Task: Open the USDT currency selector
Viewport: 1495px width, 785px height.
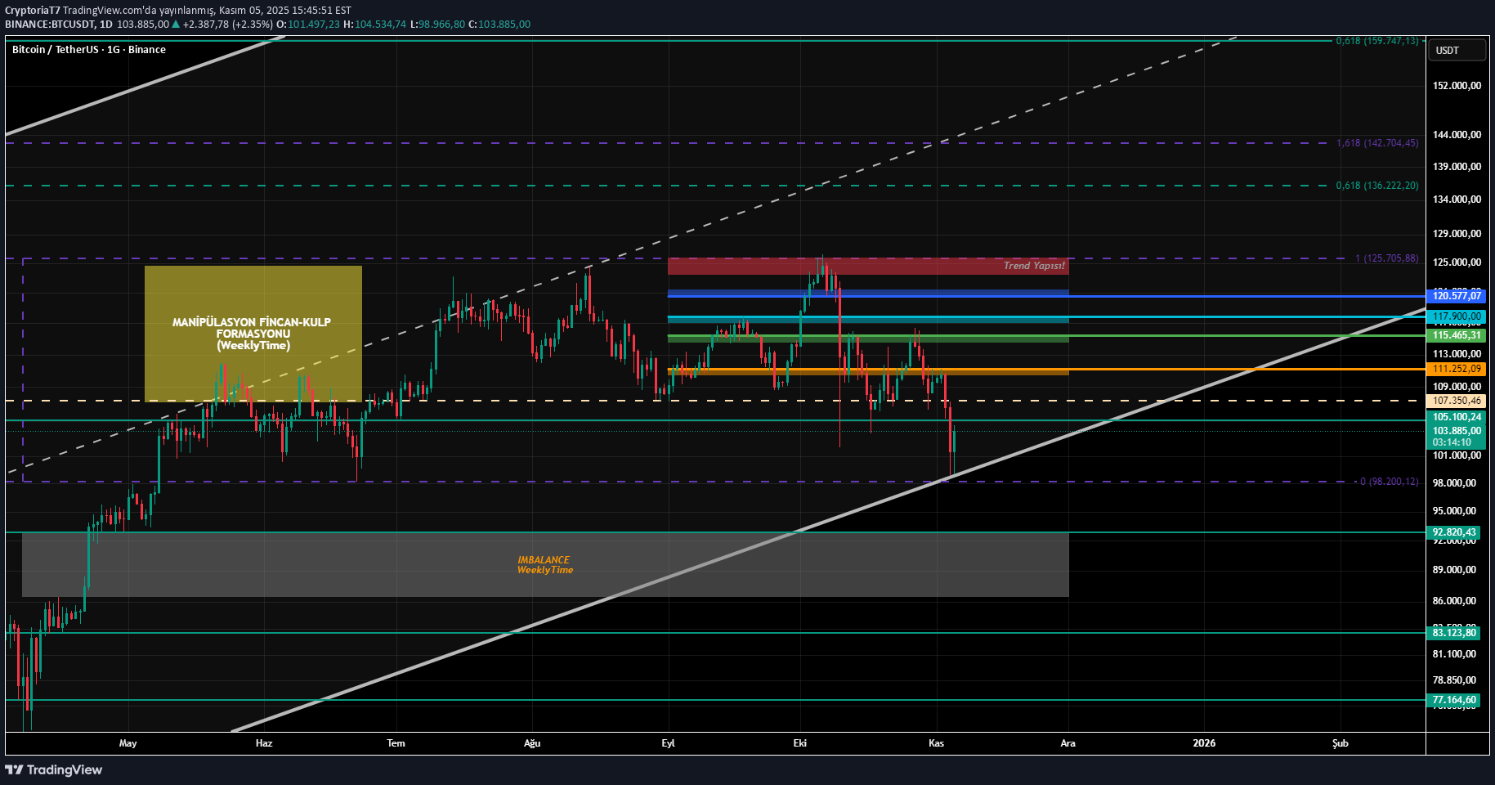Action: pos(1457,51)
